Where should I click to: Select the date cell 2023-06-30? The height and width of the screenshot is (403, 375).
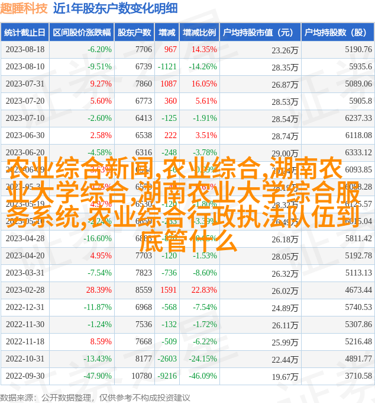coord(25,136)
